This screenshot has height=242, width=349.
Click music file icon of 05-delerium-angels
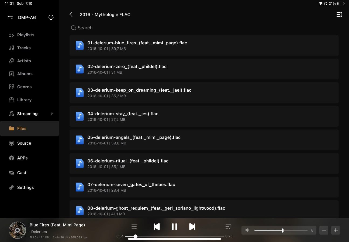pos(80,140)
